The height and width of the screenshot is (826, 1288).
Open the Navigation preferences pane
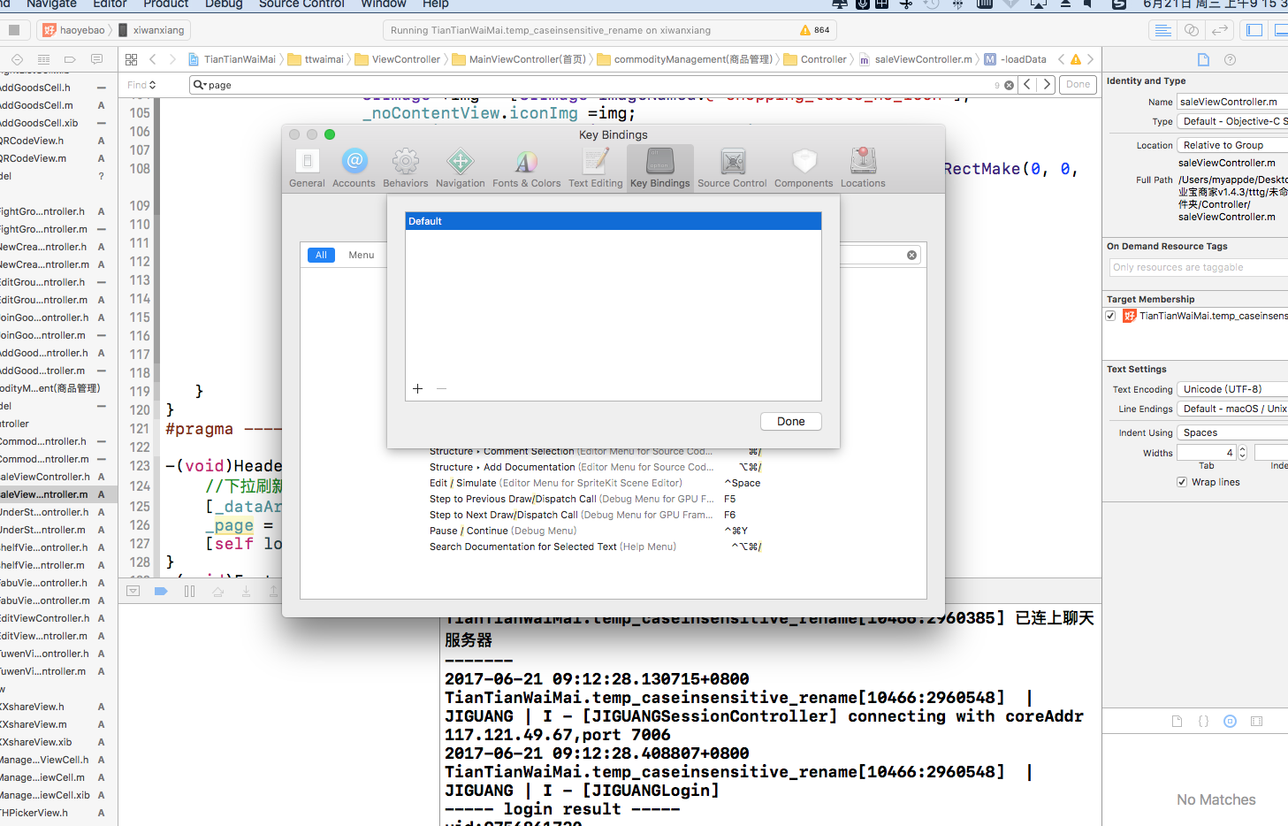[x=460, y=168]
